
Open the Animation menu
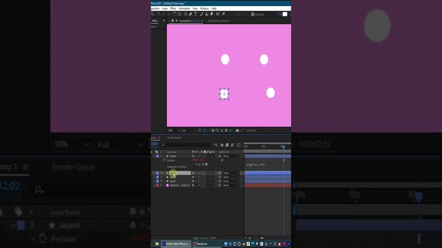coord(184,9)
